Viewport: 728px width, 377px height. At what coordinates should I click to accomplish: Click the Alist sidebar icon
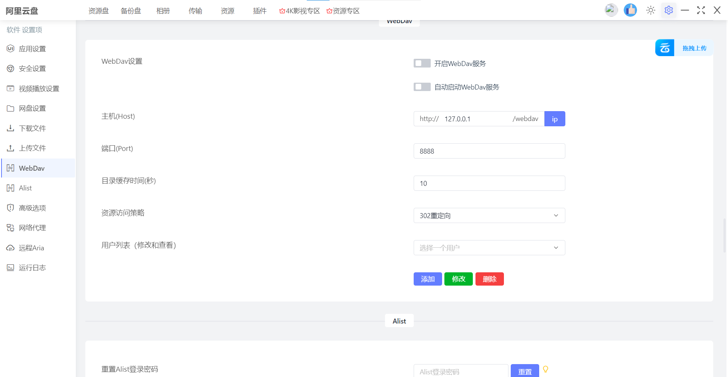click(11, 188)
